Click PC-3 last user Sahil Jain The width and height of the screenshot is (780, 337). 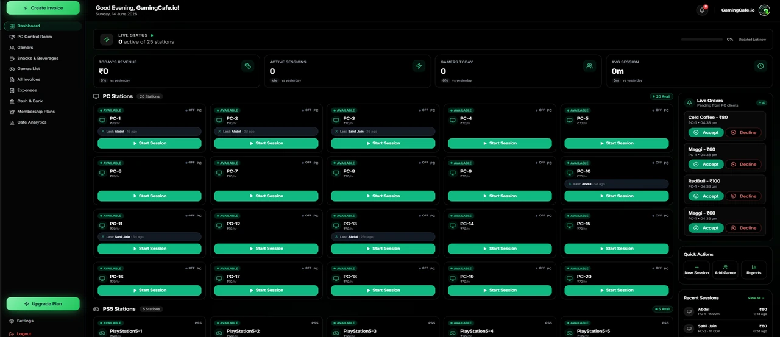(x=383, y=131)
